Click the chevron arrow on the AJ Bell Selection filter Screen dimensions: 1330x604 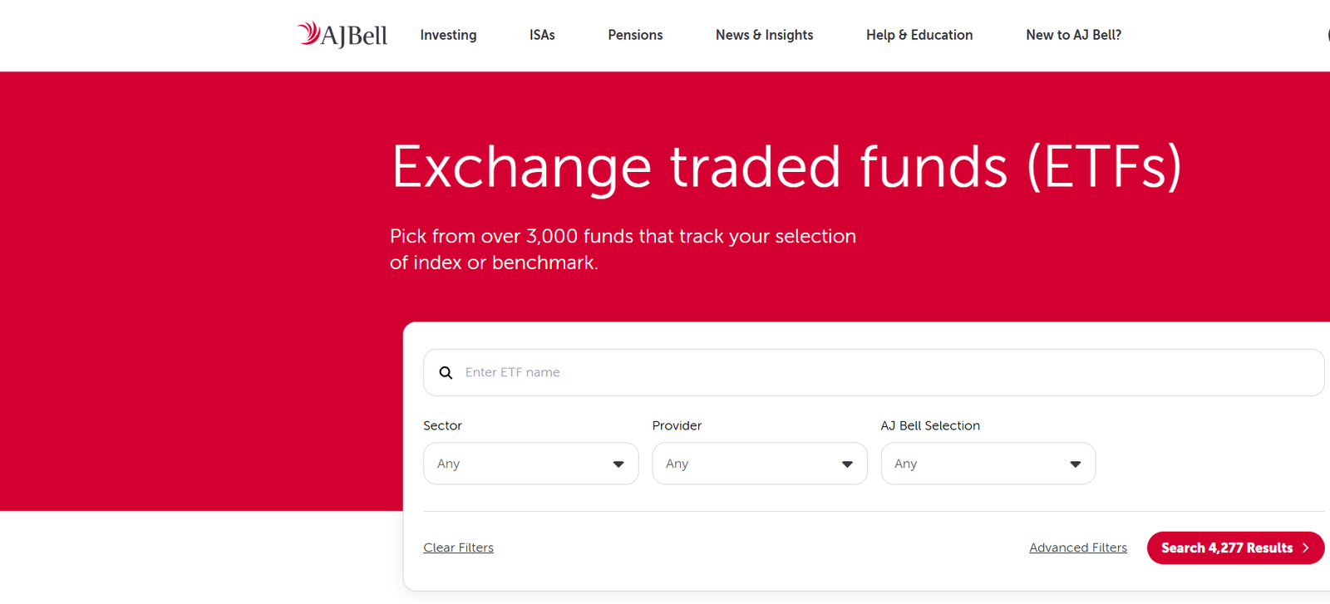pyautogui.click(x=1075, y=464)
